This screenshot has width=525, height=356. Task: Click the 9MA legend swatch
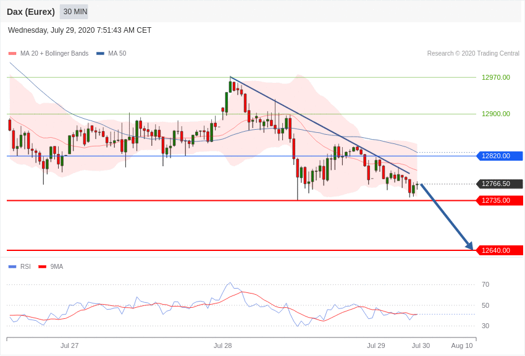click(43, 266)
